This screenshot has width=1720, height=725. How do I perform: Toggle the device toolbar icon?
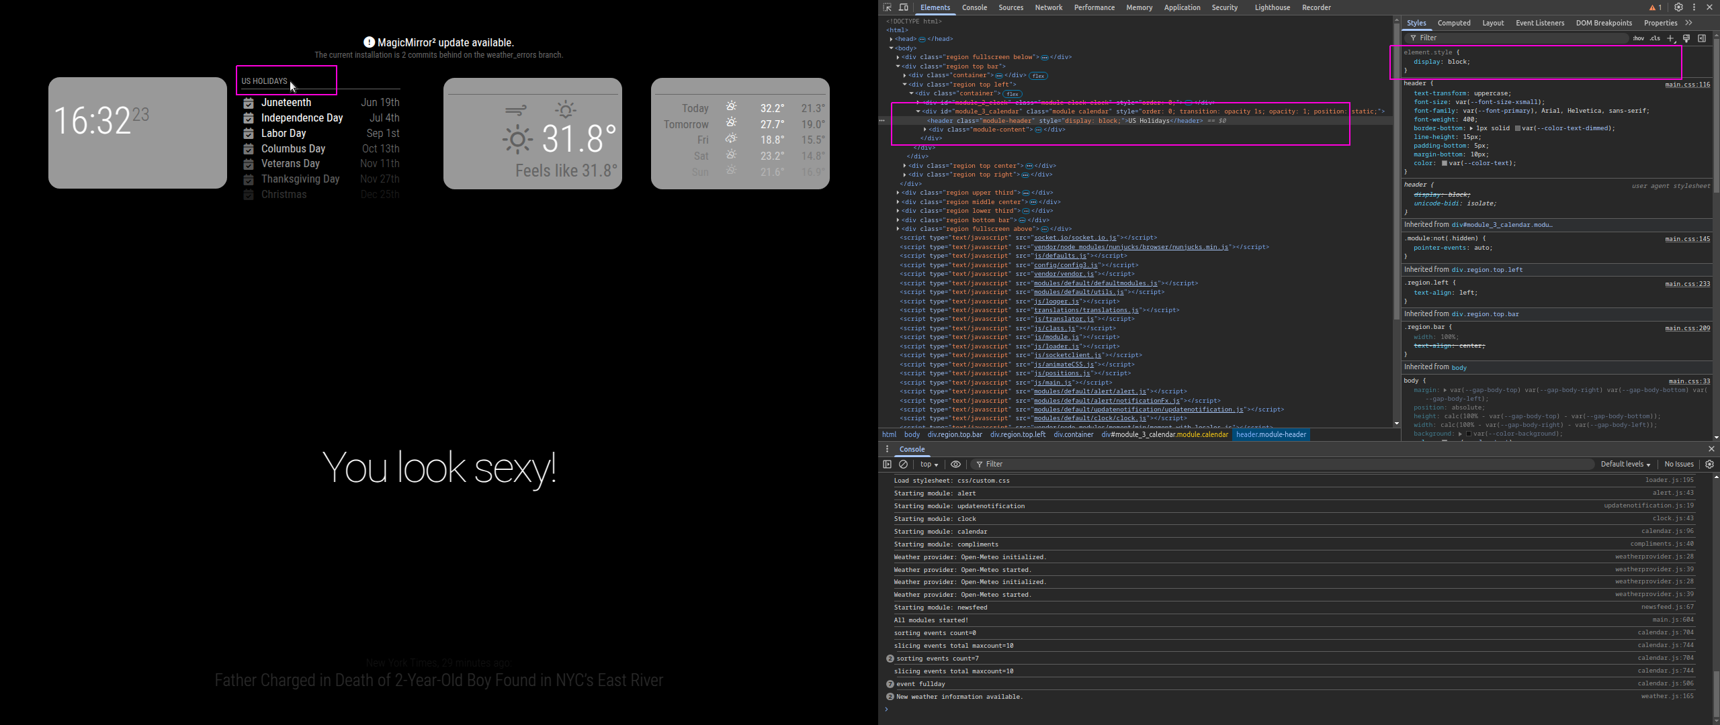904,7
